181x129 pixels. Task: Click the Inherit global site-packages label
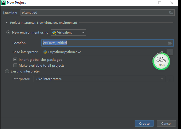coord(41,60)
